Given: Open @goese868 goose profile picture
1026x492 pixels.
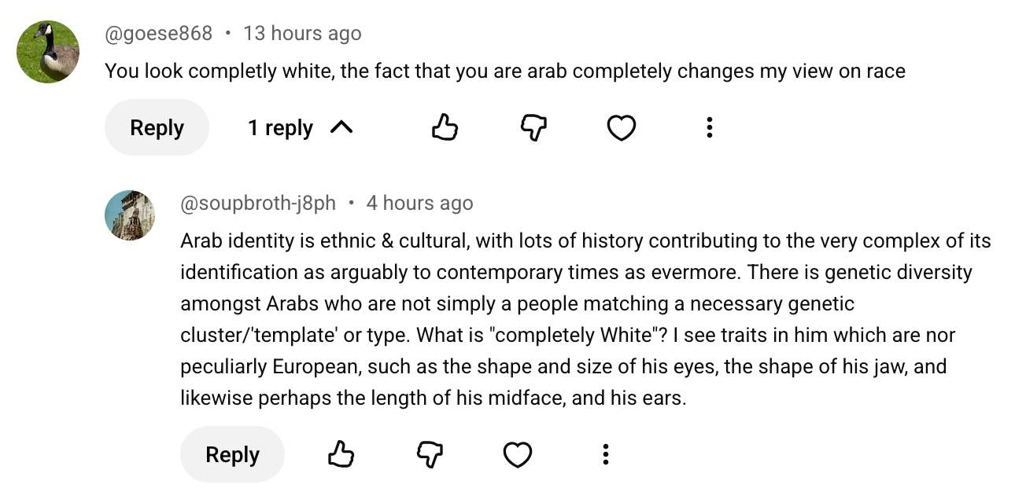Looking at the screenshot, I should click(48, 52).
